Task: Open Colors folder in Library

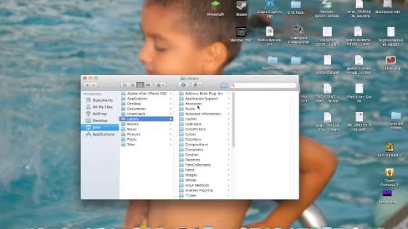Action: coord(205,134)
